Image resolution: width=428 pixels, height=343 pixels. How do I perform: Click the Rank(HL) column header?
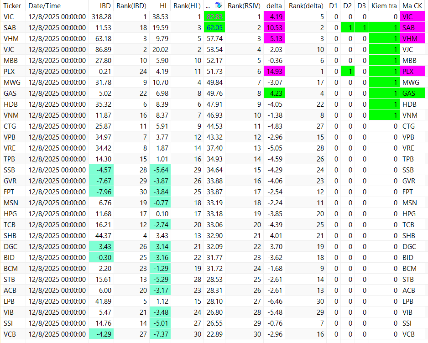coord(187,6)
